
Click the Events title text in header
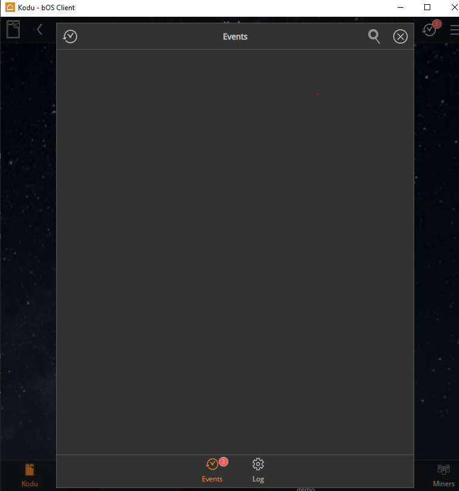click(235, 36)
